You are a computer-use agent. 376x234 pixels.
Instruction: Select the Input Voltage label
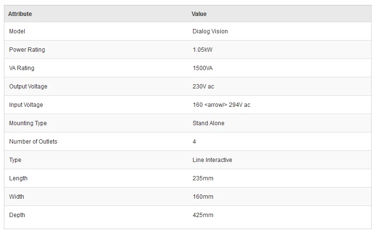[x=26, y=105]
